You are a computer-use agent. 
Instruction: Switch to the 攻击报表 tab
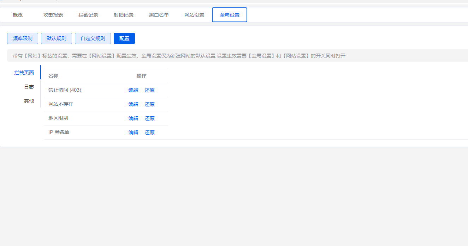tap(53, 15)
